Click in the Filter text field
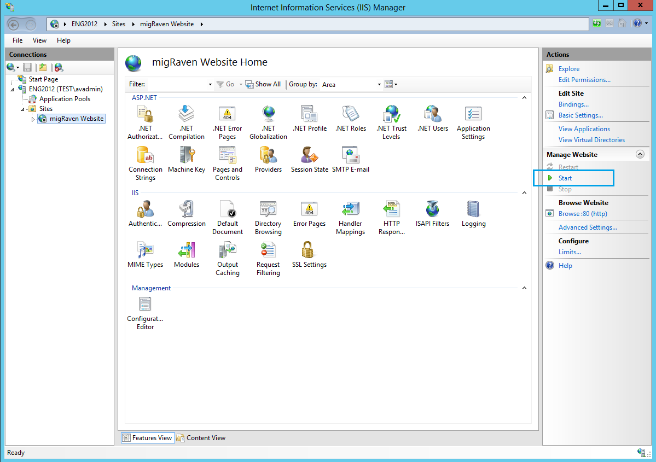Screen dimensions: 656x462 [177, 84]
